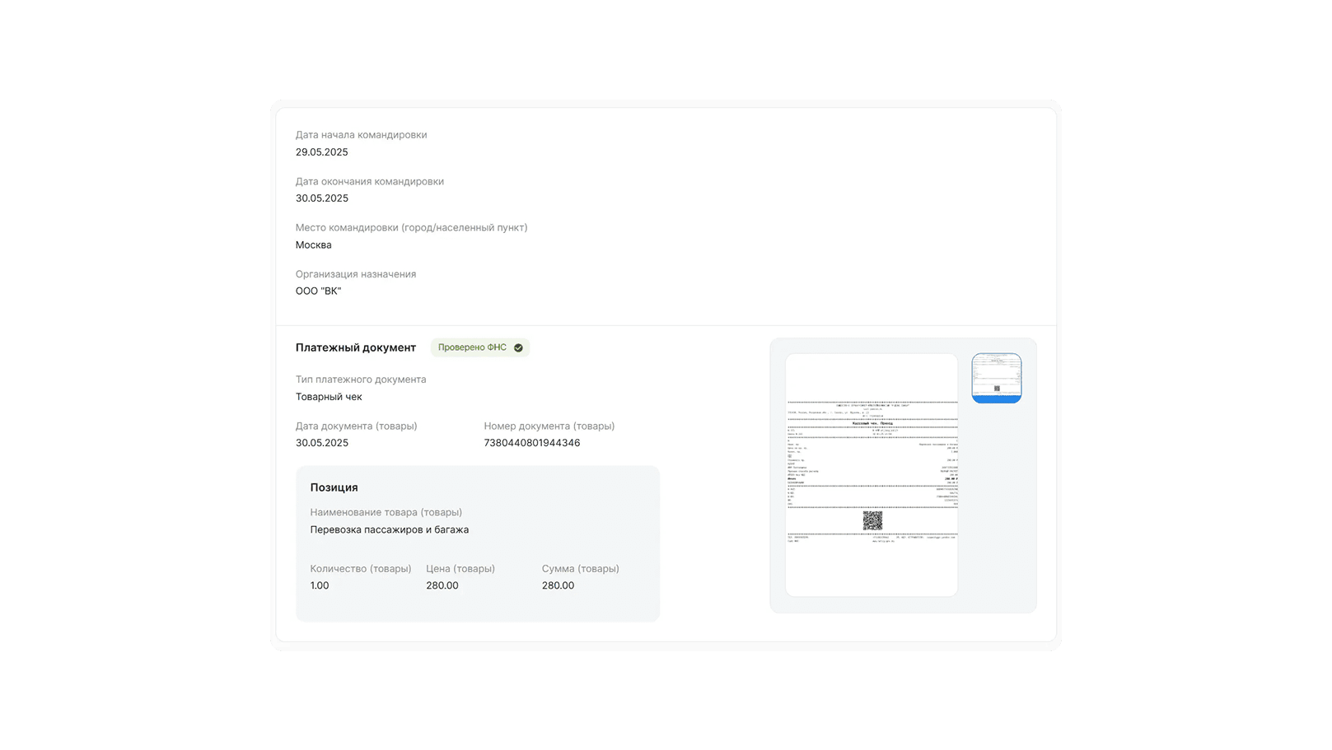Select the trip start date 29.05.2025
The width and height of the screenshot is (1332, 750).
coord(322,152)
